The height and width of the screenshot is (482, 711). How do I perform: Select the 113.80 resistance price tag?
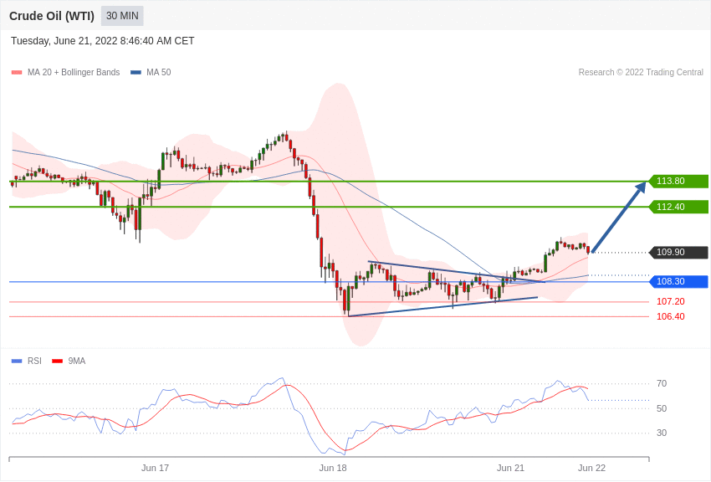(x=678, y=181)
